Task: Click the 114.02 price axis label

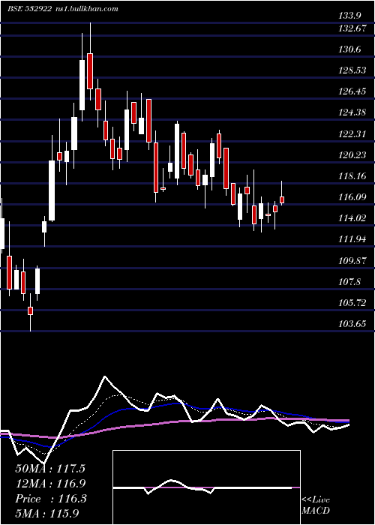Action: 352,218
